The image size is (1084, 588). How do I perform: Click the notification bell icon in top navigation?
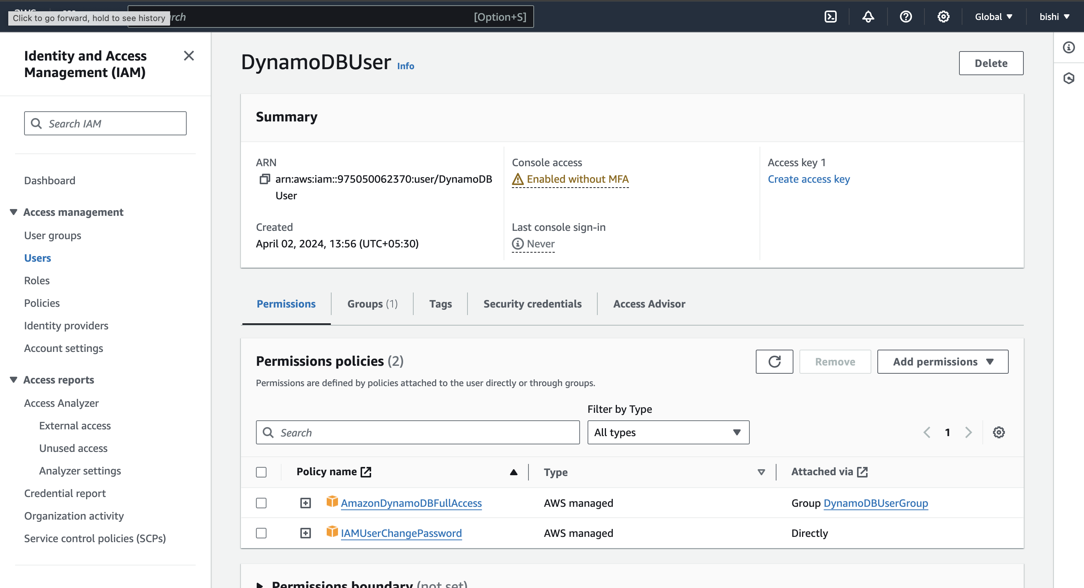pyautogui.click(x=868, y=16)
